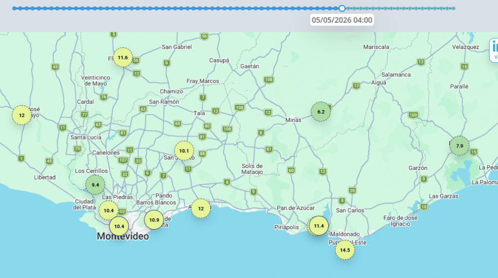Screen dimensions: 498x278
Task: Open the 10.4 marker beside Las Piedras
Action: tap(109, 210)
